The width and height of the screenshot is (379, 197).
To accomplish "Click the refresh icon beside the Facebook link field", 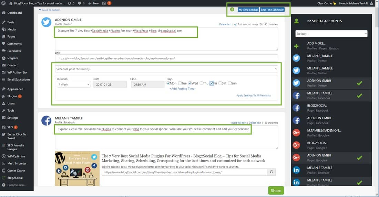I will (x=271, y=172).
